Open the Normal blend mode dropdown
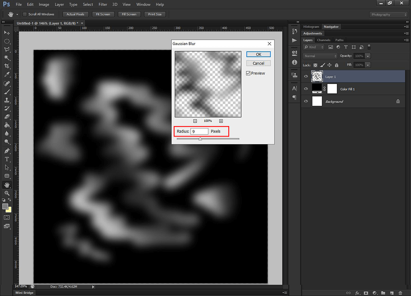This screenshot has width=411, height=296. click(320, 56)
